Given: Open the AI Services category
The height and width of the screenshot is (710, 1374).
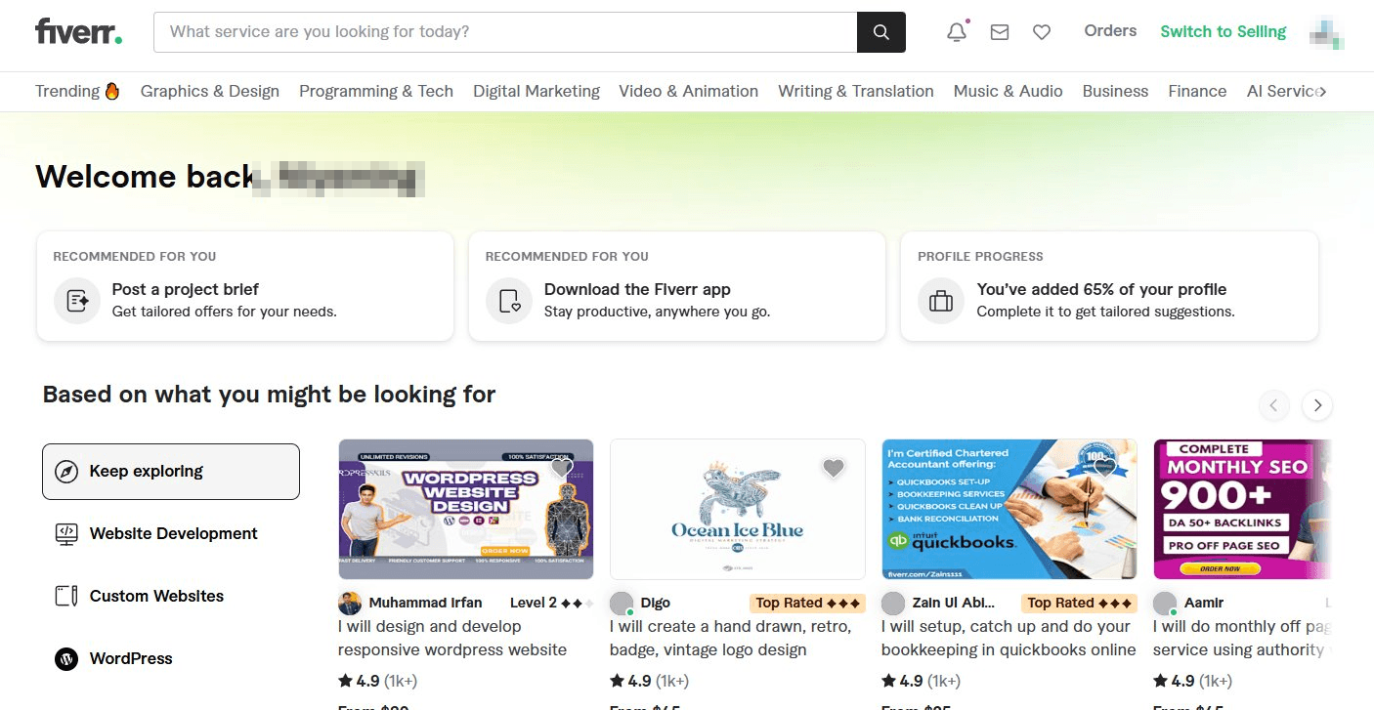Looking at the screenshot, I should tap(1281, 91).
